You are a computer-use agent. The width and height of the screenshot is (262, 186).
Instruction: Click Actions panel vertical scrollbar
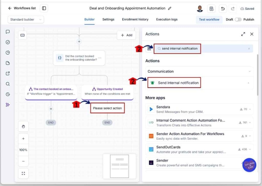(257, 75)
